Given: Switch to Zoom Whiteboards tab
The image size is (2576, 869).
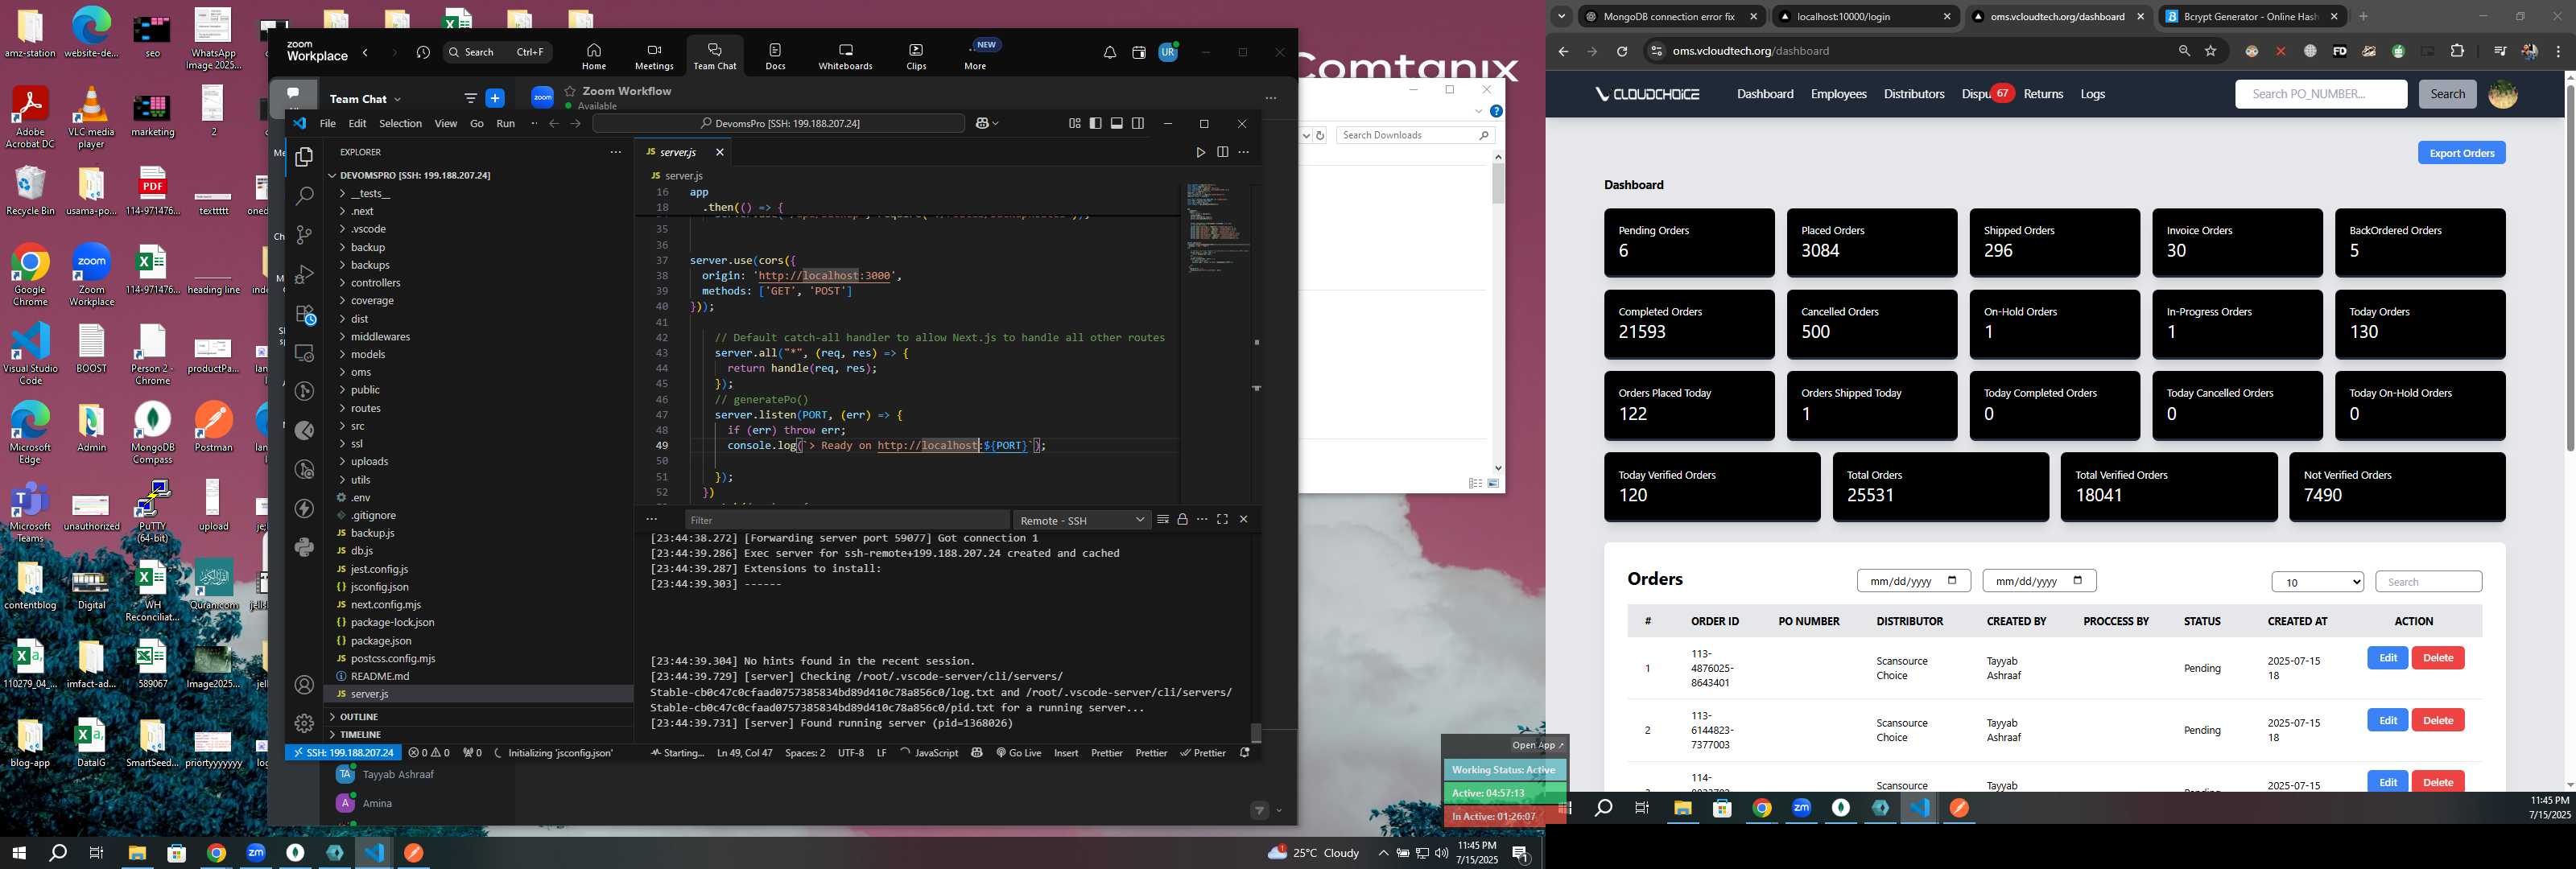Looking at the screenshot, I should coord(845,56).
